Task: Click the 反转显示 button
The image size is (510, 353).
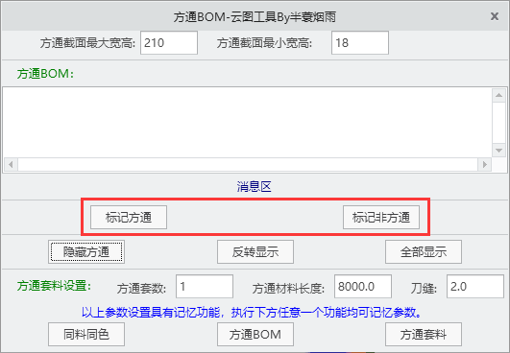Action: click(x=255, y=251)
